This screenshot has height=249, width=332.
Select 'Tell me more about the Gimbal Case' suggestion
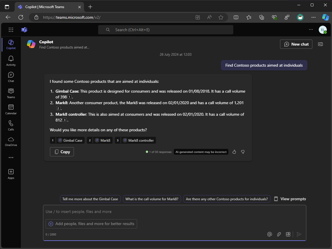(90, 199)
